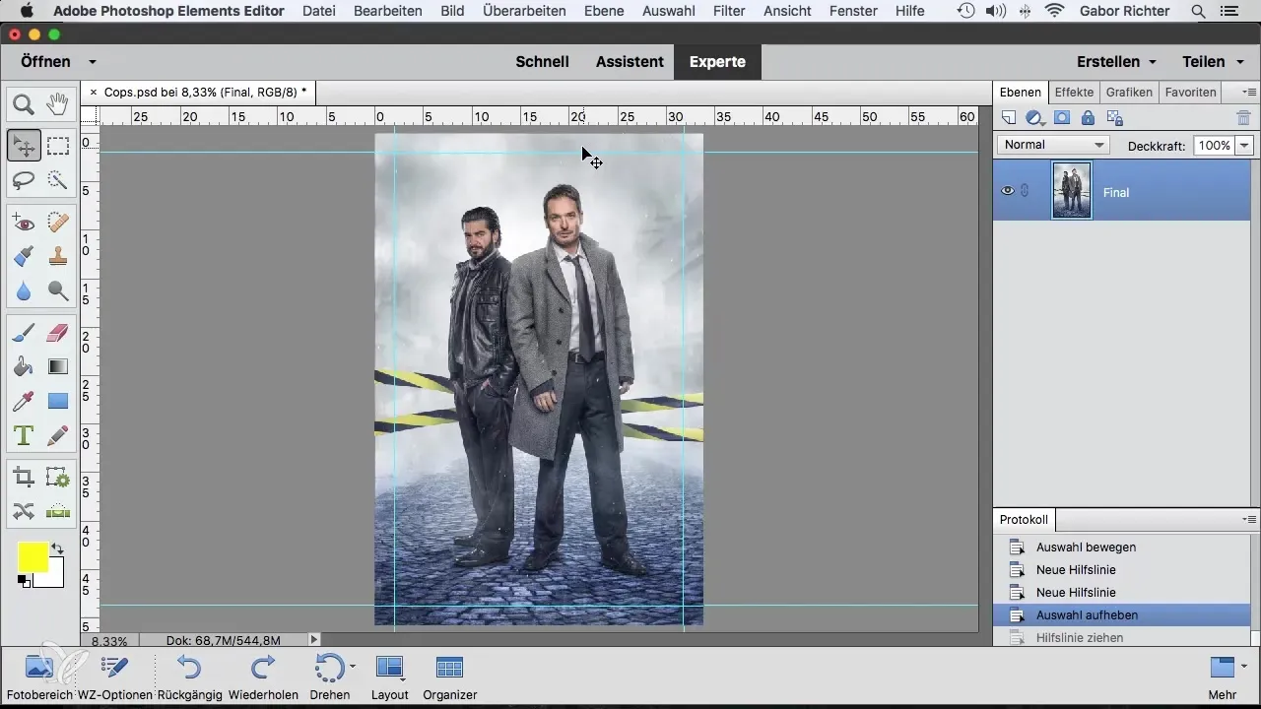The width and height of the screenshot is (1261, 709).
Task: Click the Wiederholen redo button
Action: click(263, 677)
